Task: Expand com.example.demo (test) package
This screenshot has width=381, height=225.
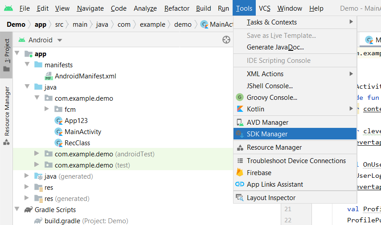Action: pyautogui.click(x=37, y=164)
